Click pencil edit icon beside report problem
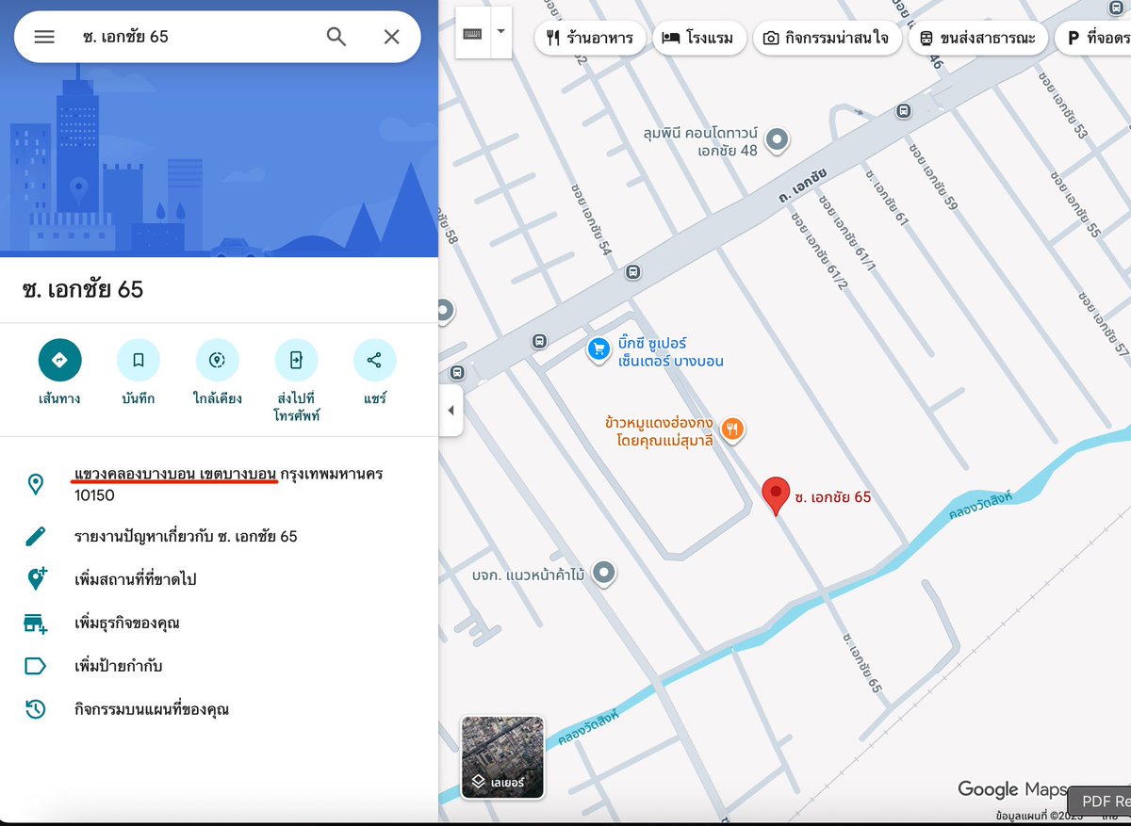The height and width of the screenshot is (826, 1131). click(36, 536)
